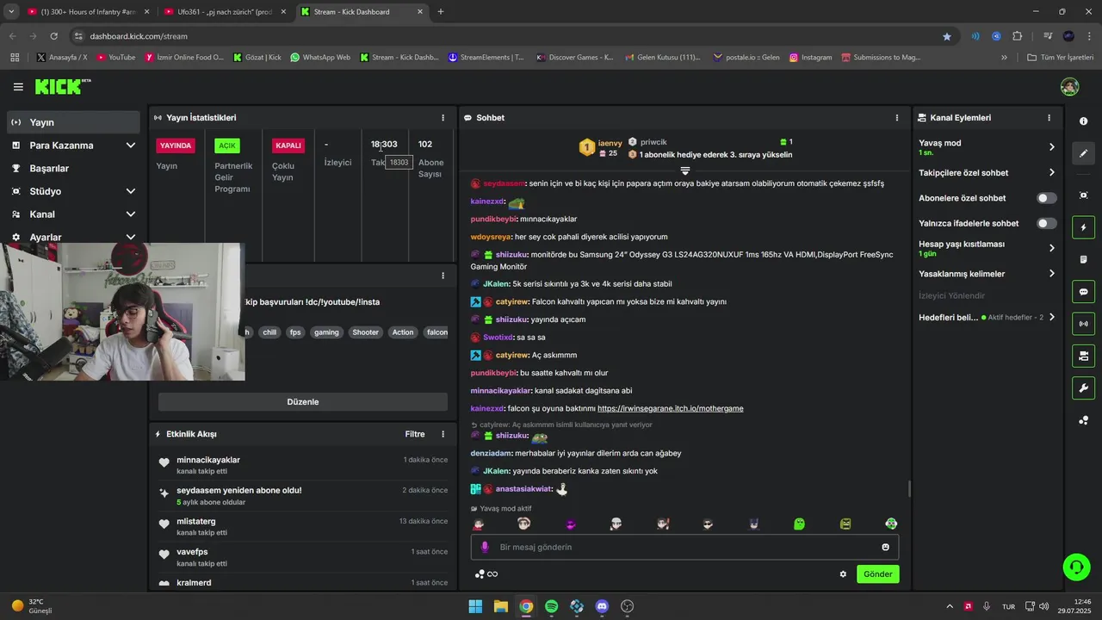Image resolution: width=1102 pixels, height=620 pixels.
Task: Open the itch.io mothergame link in chat
Action: coord(670,408)
